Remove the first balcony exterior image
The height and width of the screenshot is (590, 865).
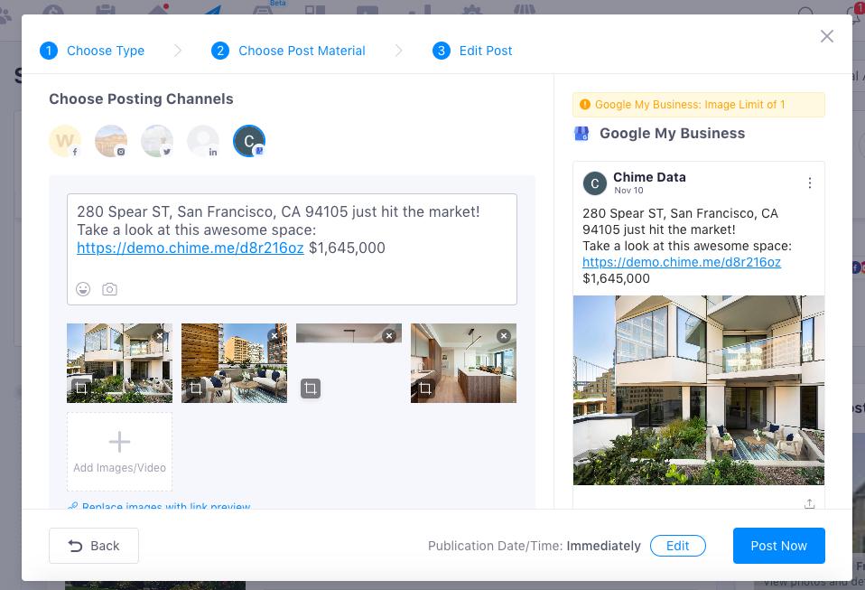pyautogui.click(x=160, y=335)
